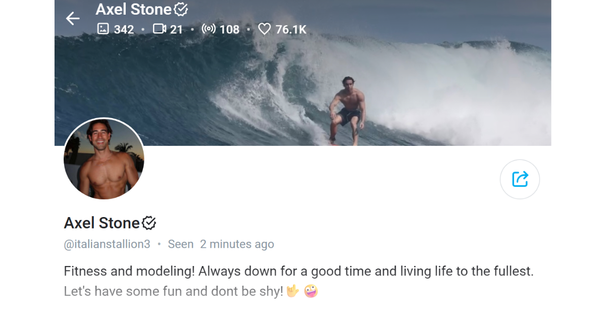Viewport: 606px width, 318px height.
Task: Click the live streams broadcast icon
Action: coord(209,29)
